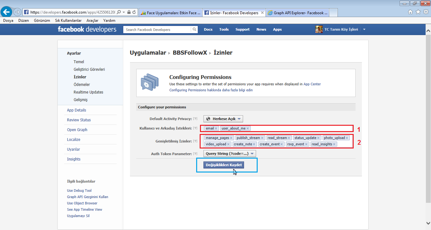Remove the create_event permission tag
This screenshot has width=431, height=230.
pos(281,144)
